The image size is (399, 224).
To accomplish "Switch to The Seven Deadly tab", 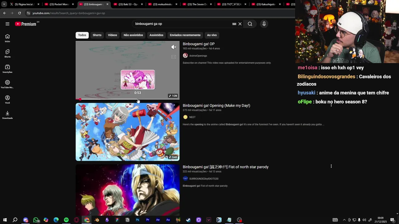I will [197, 4].
